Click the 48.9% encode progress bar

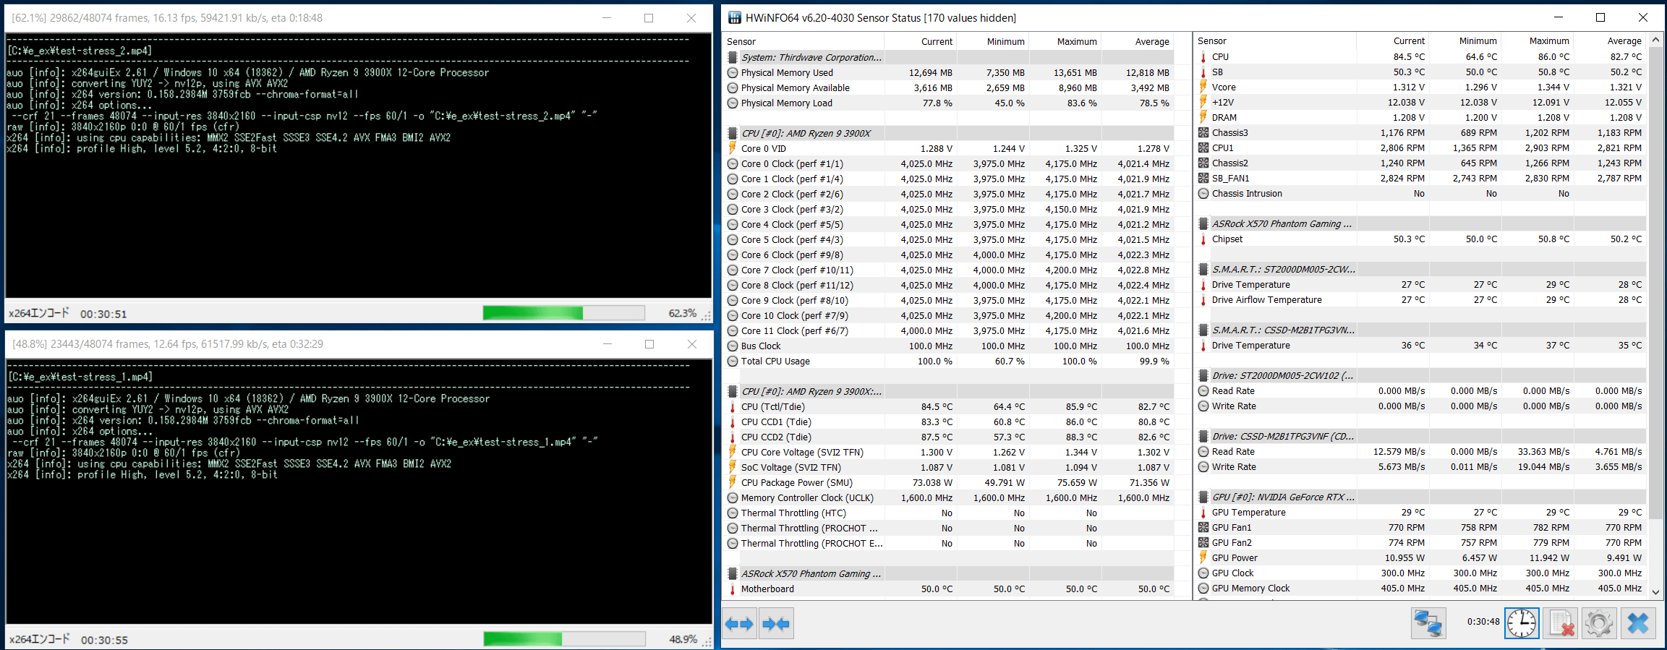(564, 638)
